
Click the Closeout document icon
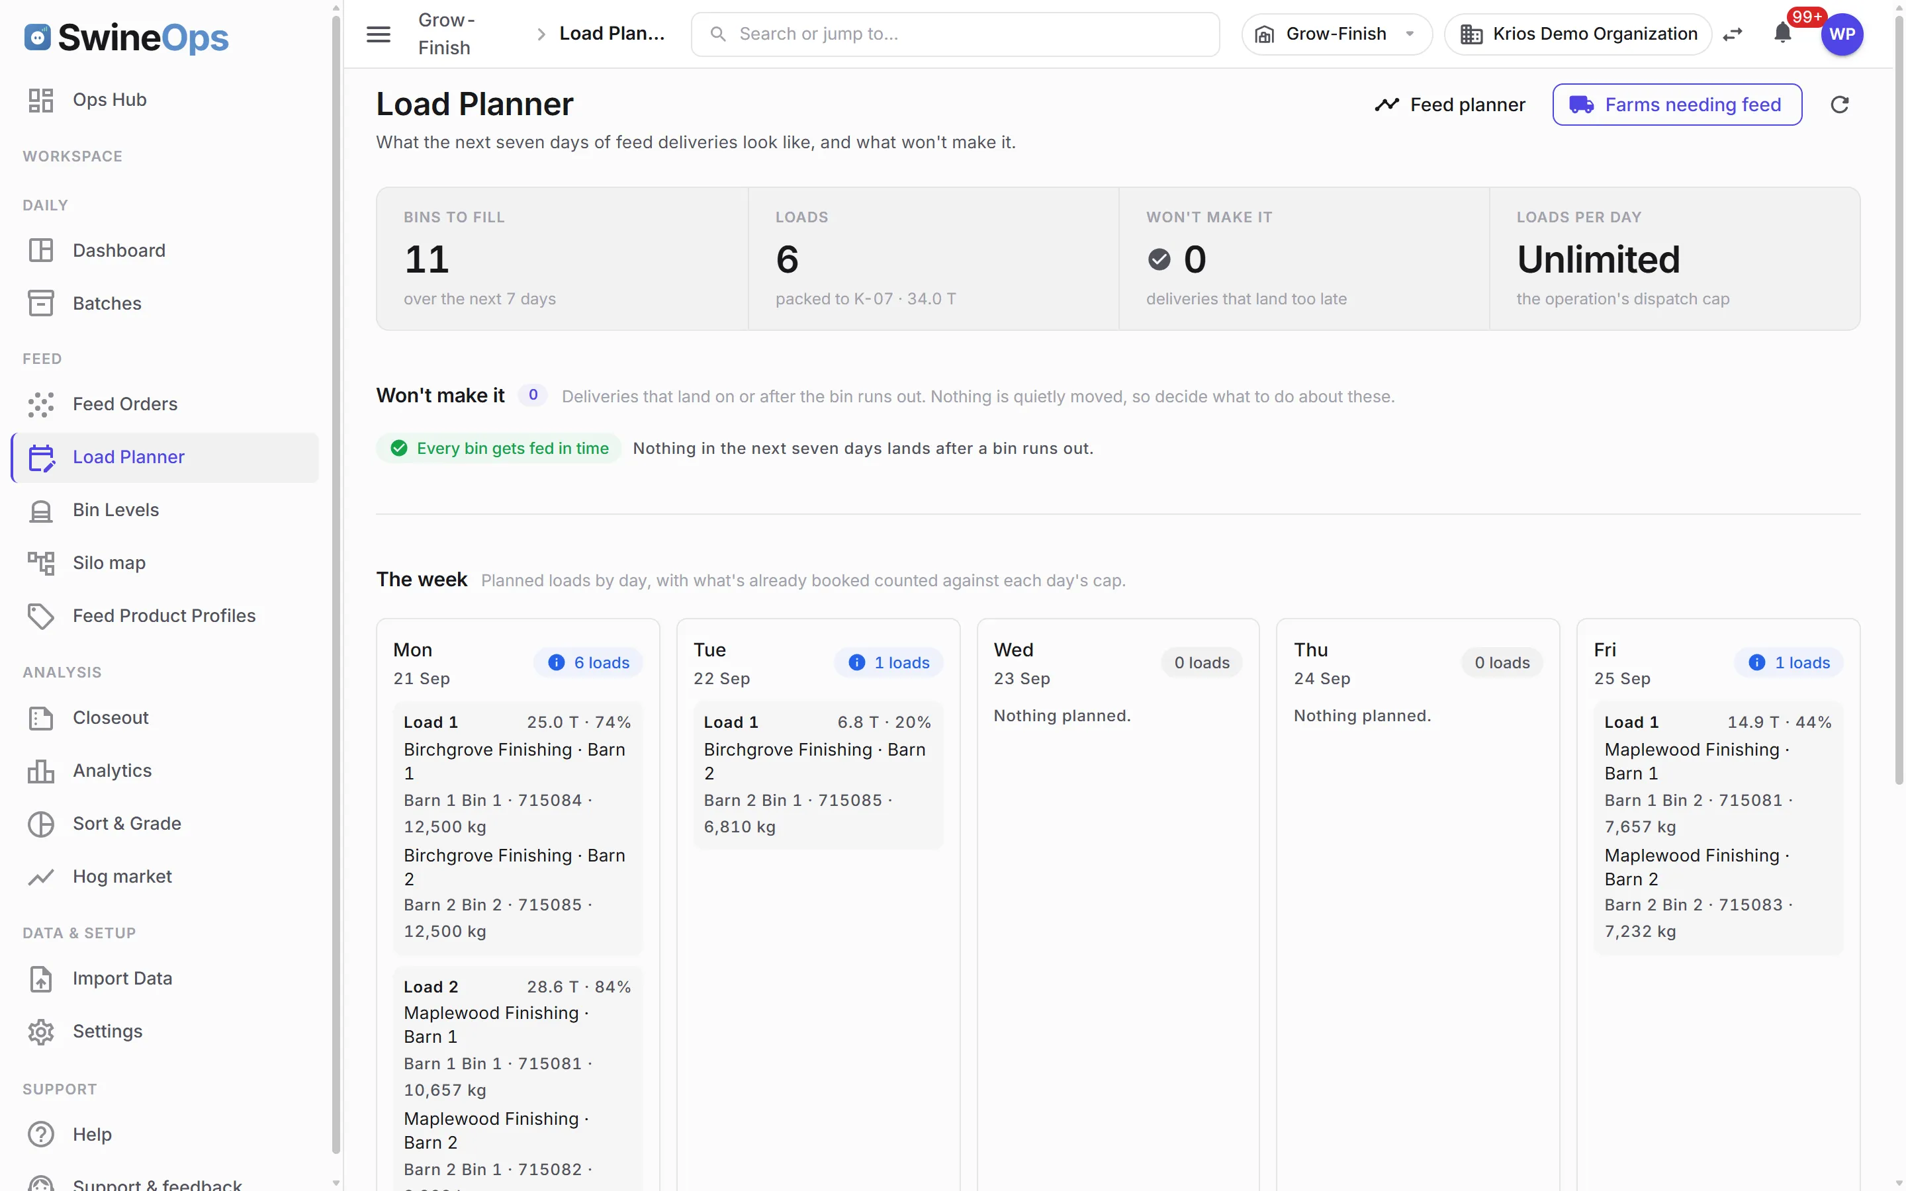[41, 718]
